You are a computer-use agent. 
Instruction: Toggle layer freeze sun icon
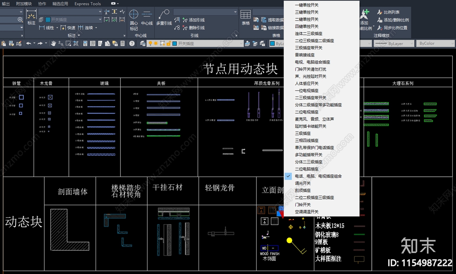pyautogui.click(x=156, y=43)
